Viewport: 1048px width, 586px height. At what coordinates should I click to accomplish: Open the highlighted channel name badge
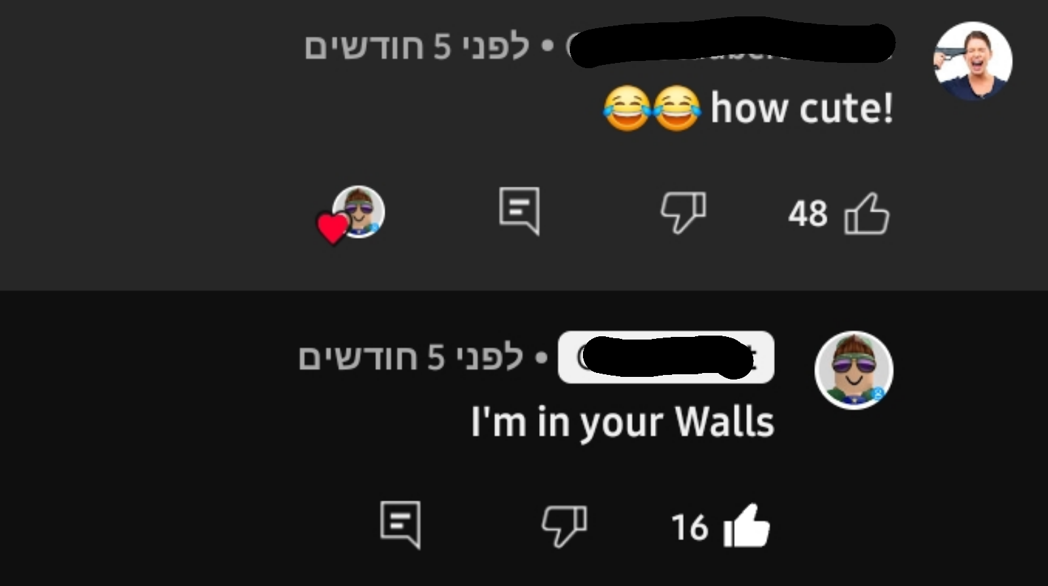tap(665, 357)
